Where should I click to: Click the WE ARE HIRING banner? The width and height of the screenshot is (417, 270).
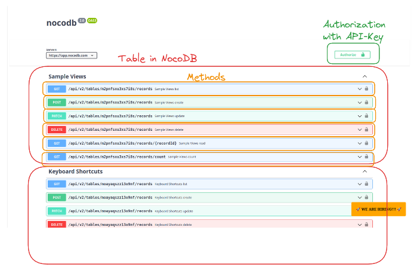click(x=379, y=209)
